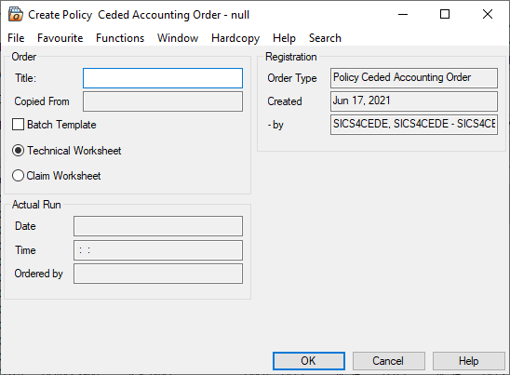Open the File menu
The image size is (510, 375).
(16, 38)
